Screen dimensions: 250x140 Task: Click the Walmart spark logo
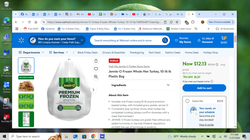(21, 40)
